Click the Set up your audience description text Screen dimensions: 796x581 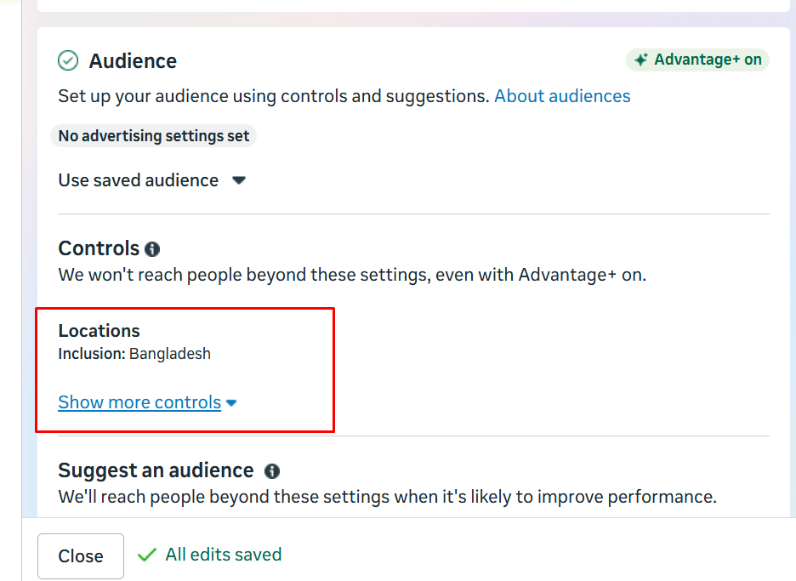pos(273,96)
